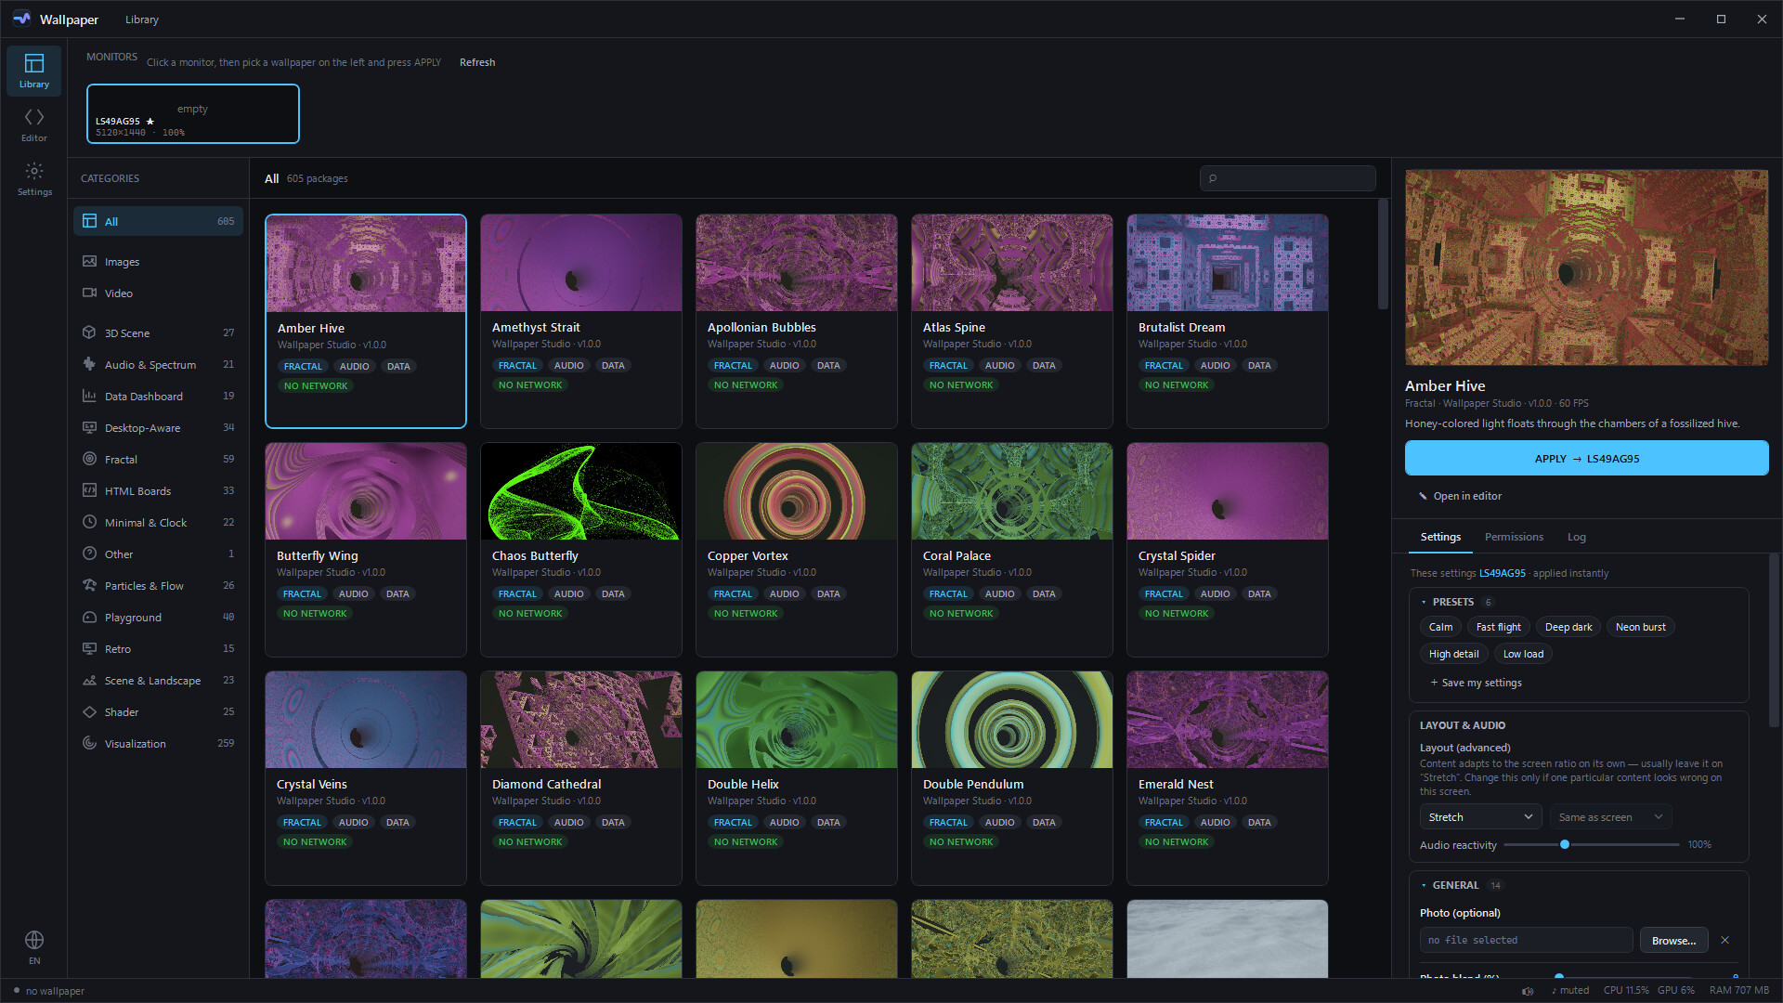
Task: Click the muted speaker icon in status bar
Action: click(x=1528, y=991)
